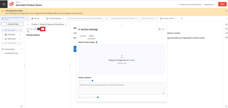Switch to the Content tab in Section Settings

pos(83,36)
